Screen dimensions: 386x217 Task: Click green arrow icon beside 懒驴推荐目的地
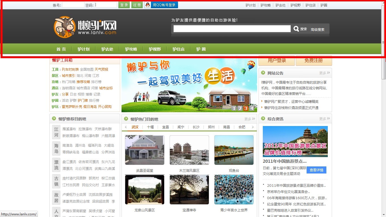coord(54,119)
